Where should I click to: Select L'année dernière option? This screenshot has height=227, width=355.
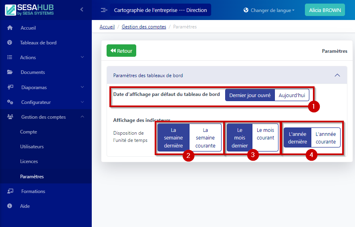click(x=298, y=138)
